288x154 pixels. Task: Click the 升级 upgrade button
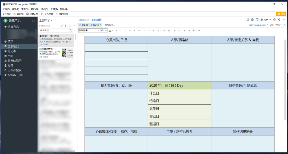(x=281, y=14)
